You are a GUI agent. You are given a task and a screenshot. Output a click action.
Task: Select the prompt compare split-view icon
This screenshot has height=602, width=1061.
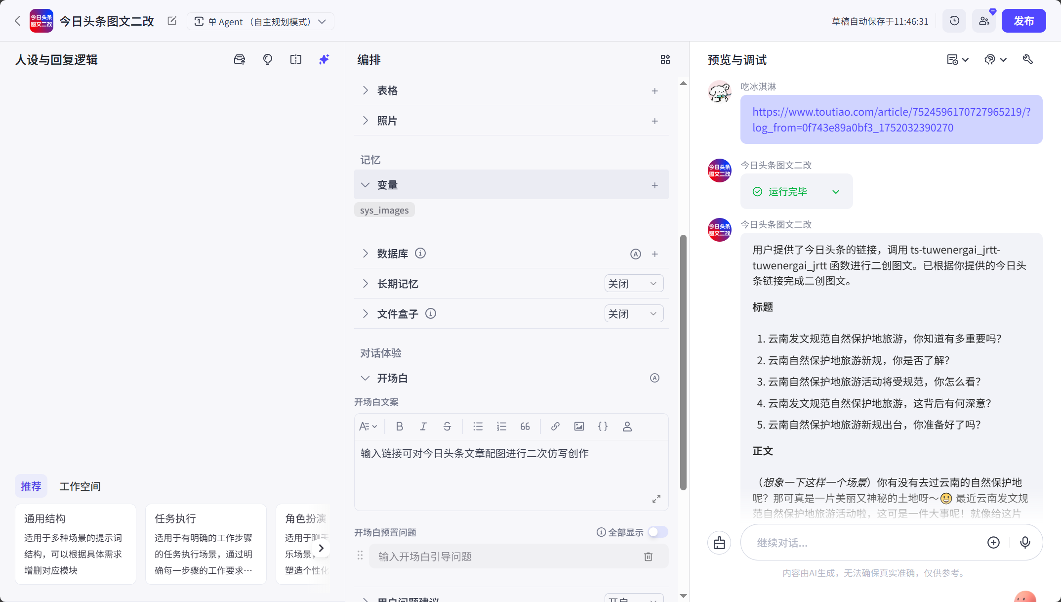(295, 59)
